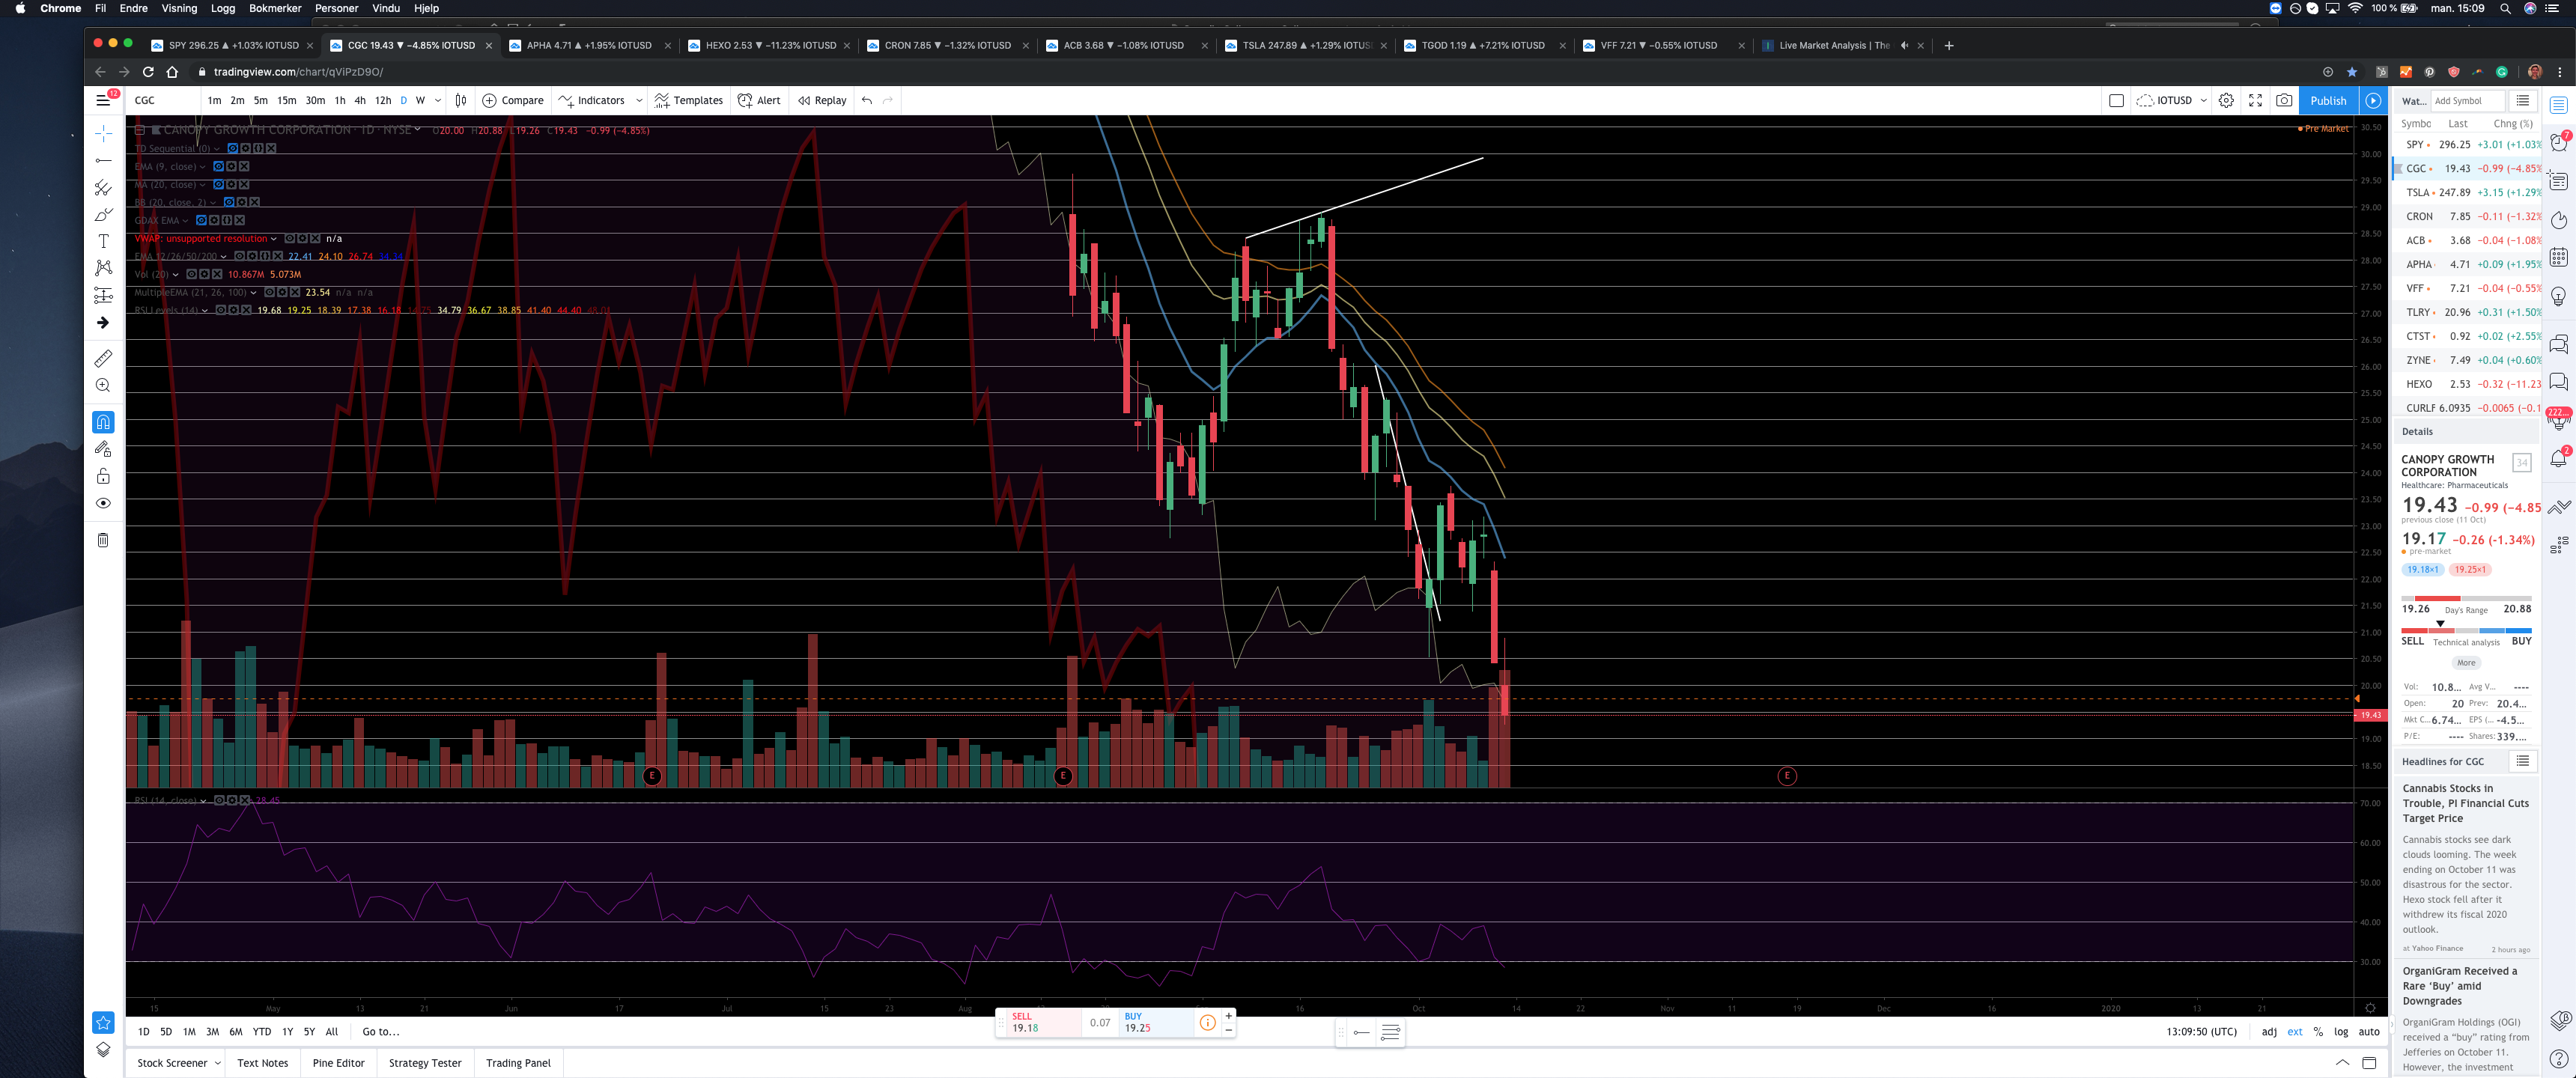Take a chart snapshot with camera icon

[2283, 100]
